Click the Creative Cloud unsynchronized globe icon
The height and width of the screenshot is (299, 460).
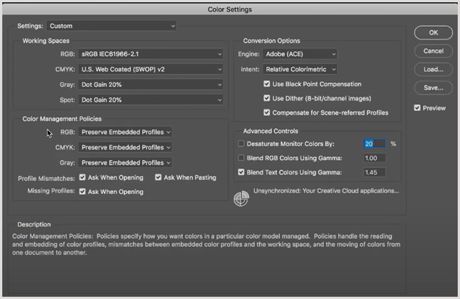tap(241, 199)
